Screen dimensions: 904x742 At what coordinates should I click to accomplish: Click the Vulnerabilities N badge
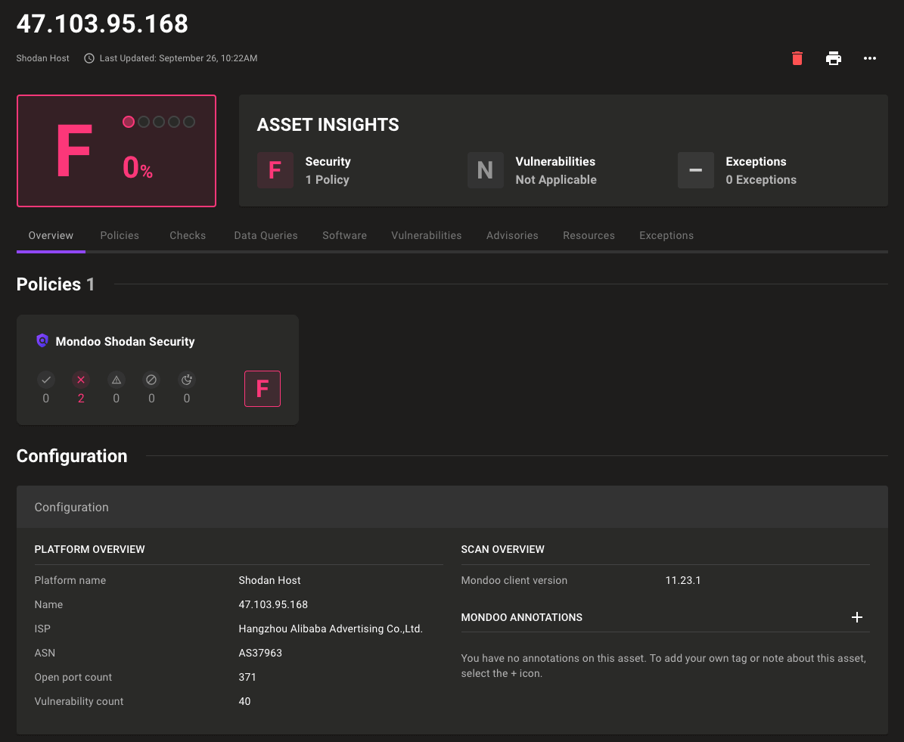(x=485, y=170)
